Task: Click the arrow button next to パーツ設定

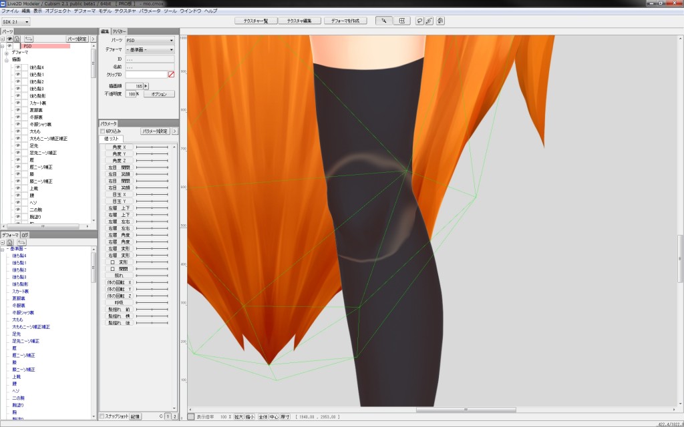Action: pyautogui.click(x=93, y=39)
